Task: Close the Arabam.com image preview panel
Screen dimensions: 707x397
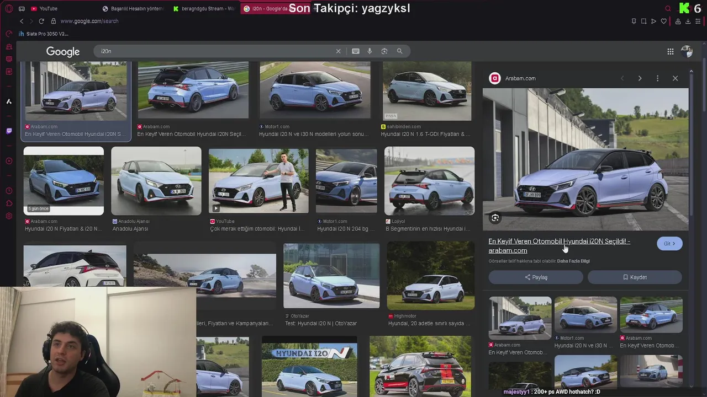Action: click(x=675, y=78)
